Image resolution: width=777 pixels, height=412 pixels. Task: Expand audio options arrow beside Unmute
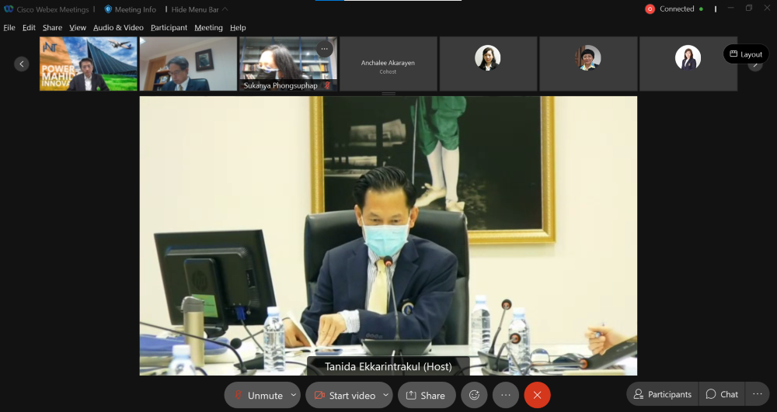coord(293,395)
